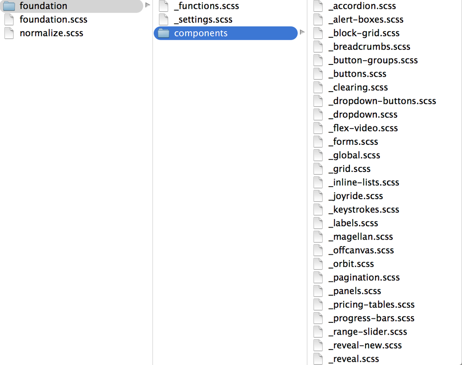Click the _grid.scss file icon
Image resolution: width=462 pixels, height=365 pixels.
[x=318, y=169]
